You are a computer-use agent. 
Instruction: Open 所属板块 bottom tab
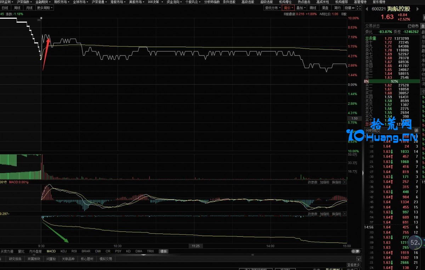coord(35,259)
